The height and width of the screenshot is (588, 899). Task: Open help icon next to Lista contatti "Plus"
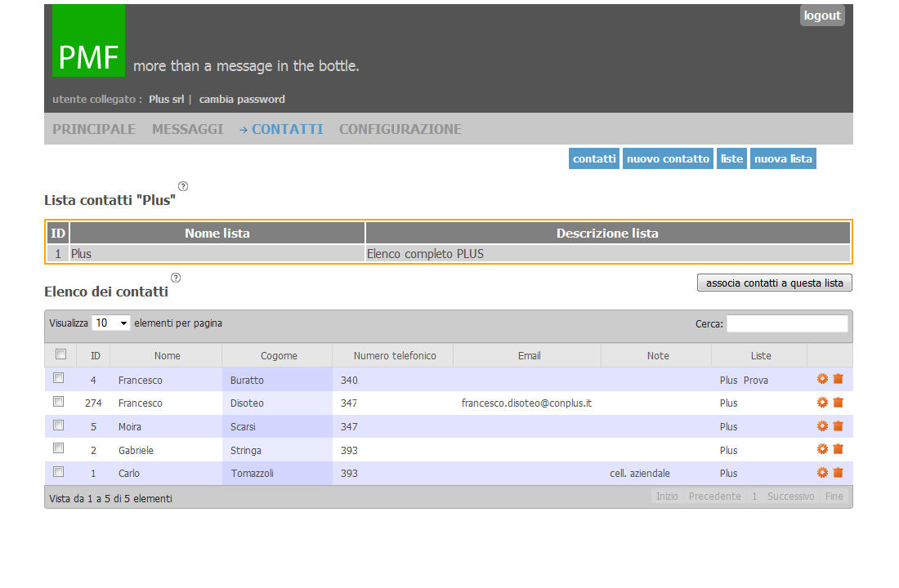[x=183, y=186]
